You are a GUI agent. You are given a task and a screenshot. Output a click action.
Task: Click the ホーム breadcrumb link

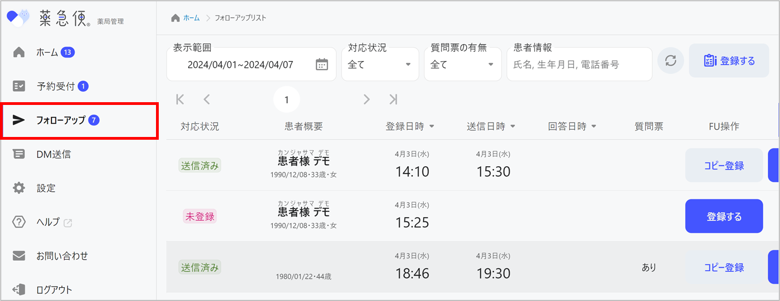pos(191,18)
